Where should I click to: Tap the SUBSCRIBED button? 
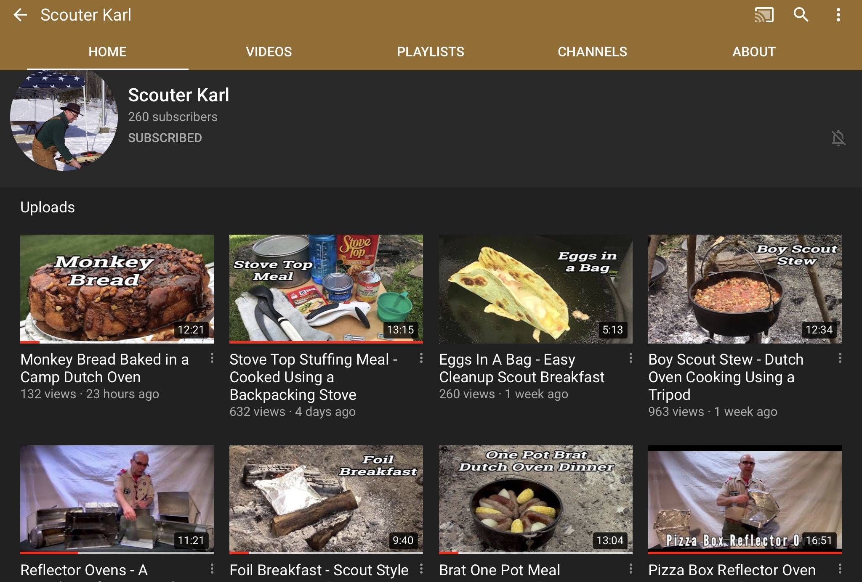pyautogui.click(x=165, y=138)
